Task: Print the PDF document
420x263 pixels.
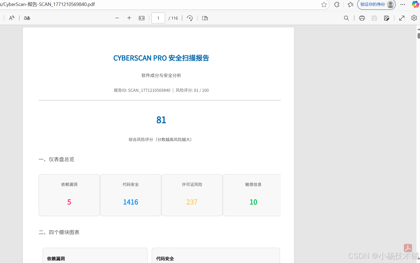Action: coord(362,18)
